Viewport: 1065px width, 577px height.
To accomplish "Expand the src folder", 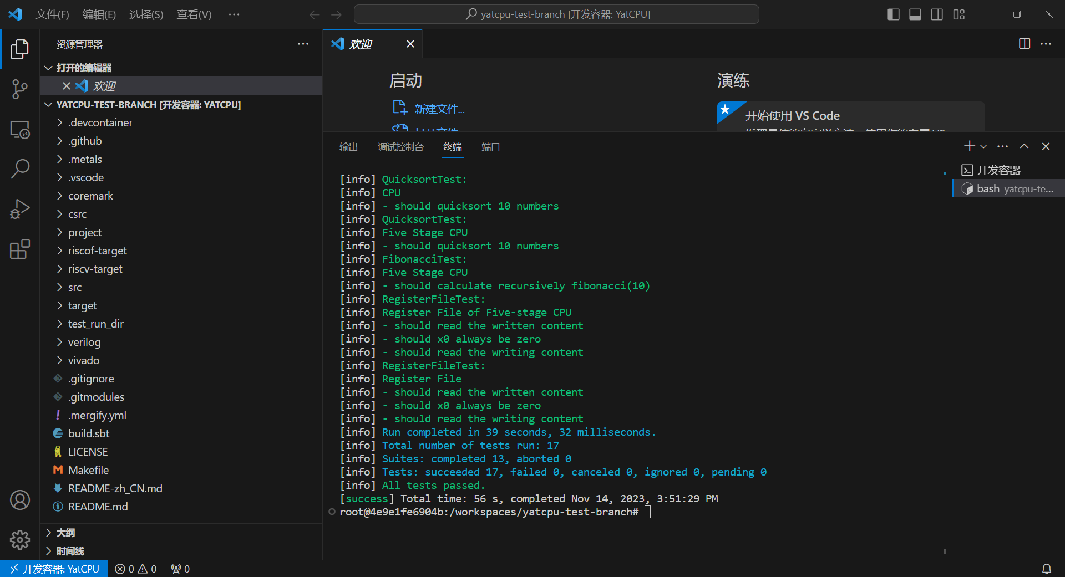I will tap(75, 287).
